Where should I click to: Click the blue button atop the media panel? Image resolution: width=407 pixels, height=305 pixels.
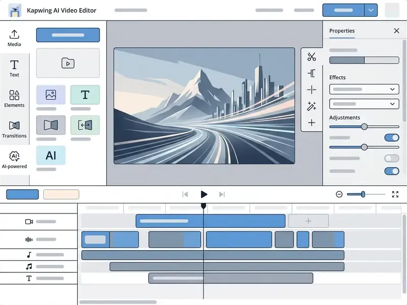68,35
